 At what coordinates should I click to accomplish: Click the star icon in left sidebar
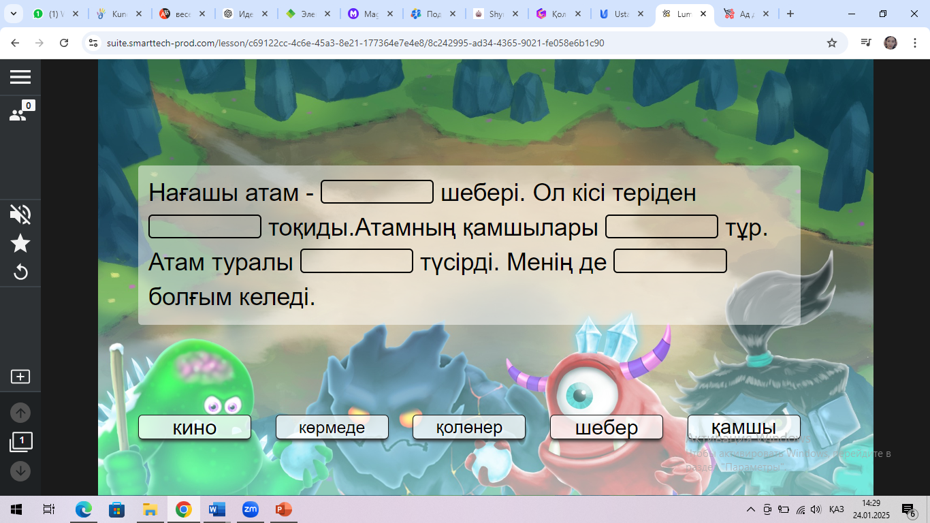pos(20,243)
